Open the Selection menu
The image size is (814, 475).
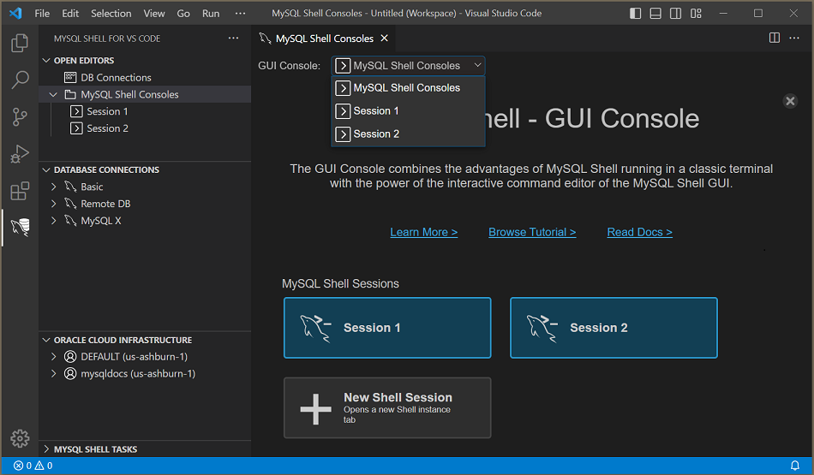(x=111, y=14)
